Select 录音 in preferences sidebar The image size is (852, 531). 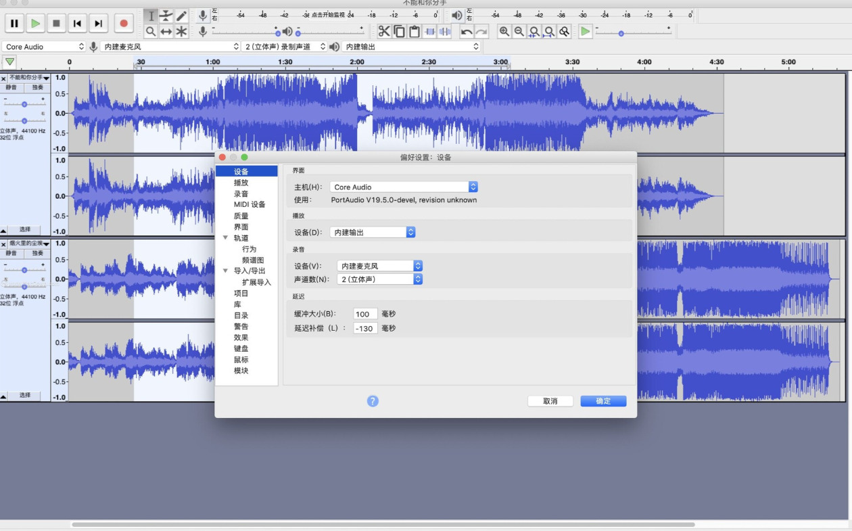coord(241,193)
